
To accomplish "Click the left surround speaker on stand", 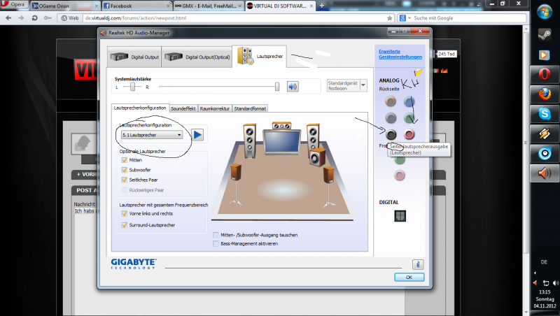I will 235,185.
